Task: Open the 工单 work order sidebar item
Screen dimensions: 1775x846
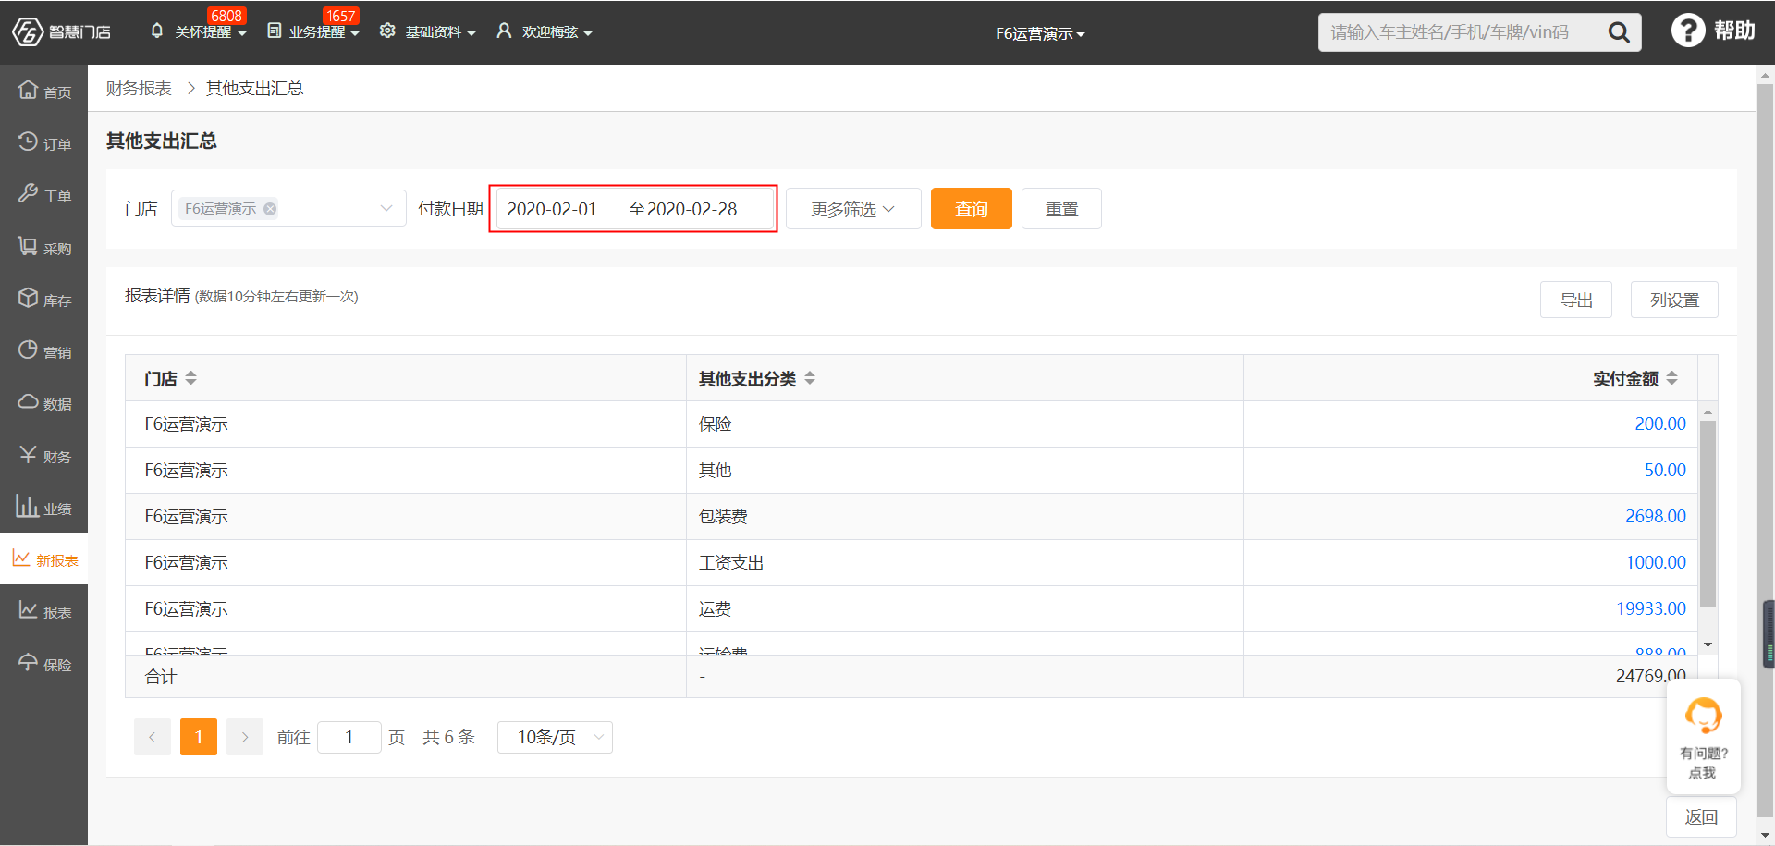Action: [x=43, y=195]
